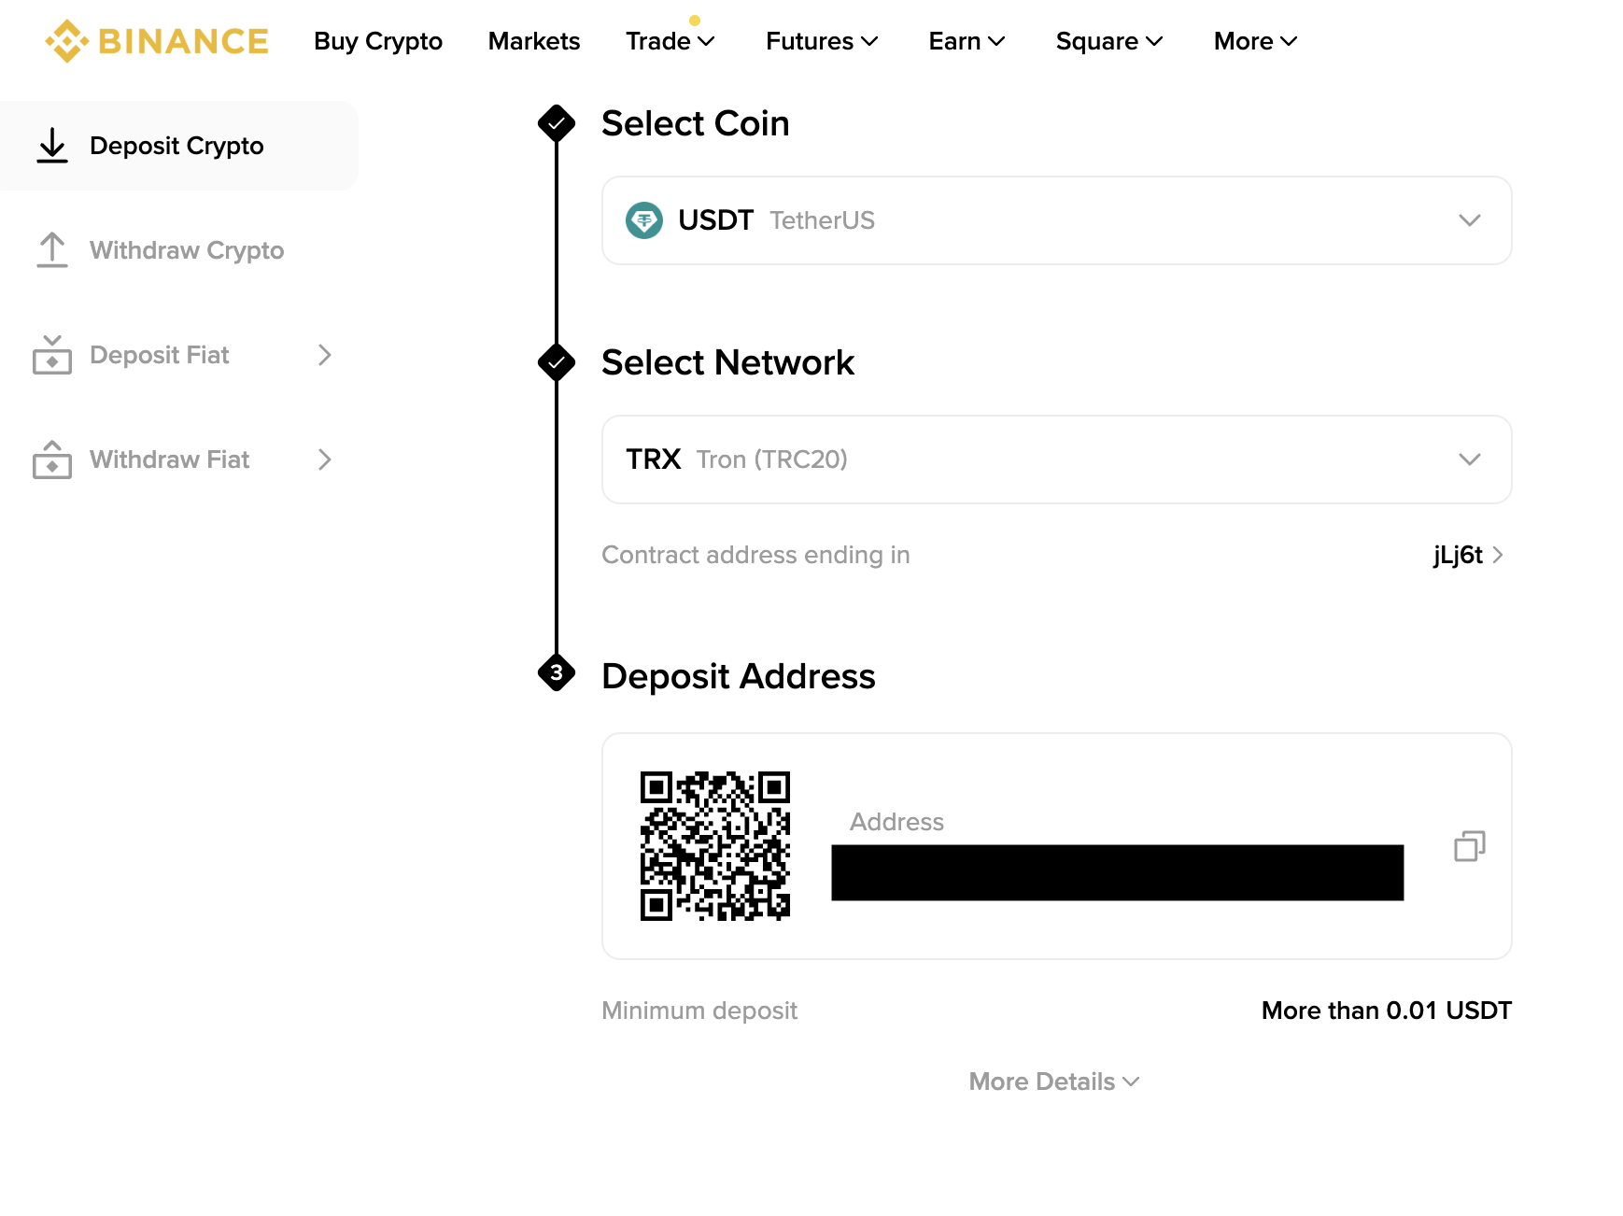Click the USDT Tether coin icon
The height and width of the screenshot is (1216, 1623).
tap(643, 220)
